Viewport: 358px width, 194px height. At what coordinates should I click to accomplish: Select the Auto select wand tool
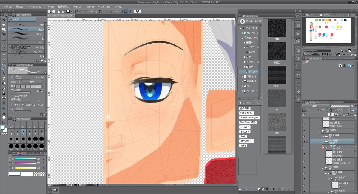tap(4, 44)
